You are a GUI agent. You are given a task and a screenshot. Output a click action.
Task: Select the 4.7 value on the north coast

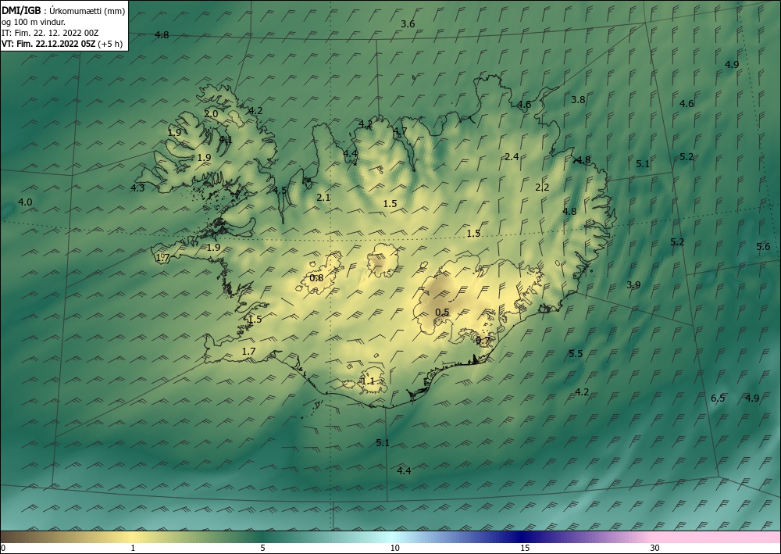click(400, 131)
